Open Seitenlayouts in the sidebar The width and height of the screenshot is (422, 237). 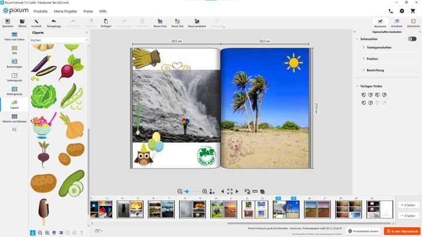coord(15,77)
